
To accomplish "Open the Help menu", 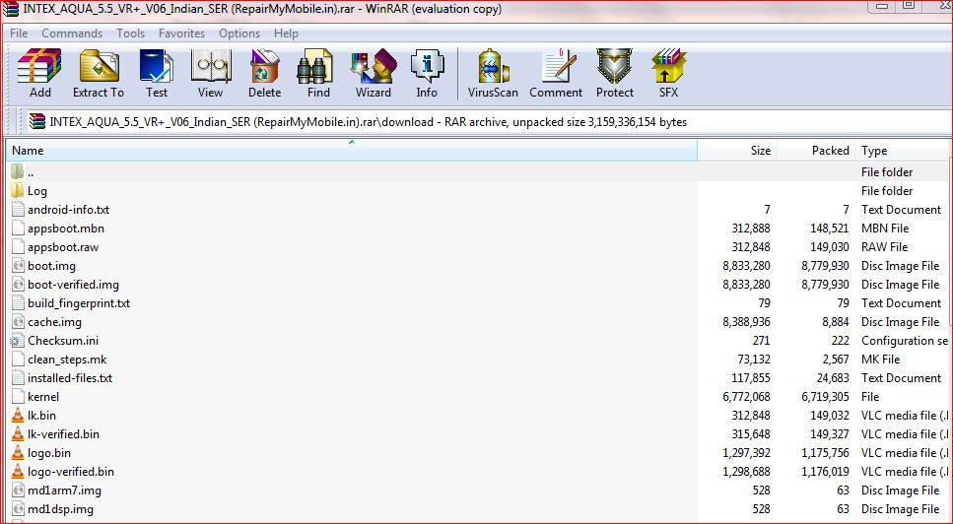I will [286, 33].
